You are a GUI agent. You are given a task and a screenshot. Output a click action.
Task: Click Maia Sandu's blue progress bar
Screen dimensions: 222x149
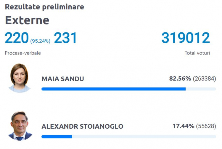click(114, 89)
